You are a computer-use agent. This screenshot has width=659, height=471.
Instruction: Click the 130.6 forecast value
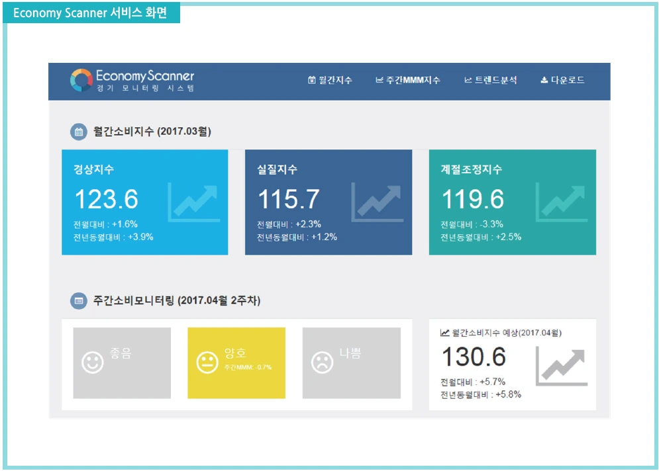(474, 357)
